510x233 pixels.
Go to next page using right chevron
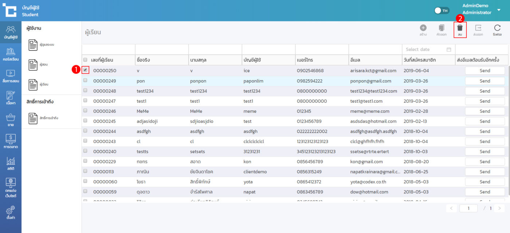pyautogui.click(x=499, y=208)
